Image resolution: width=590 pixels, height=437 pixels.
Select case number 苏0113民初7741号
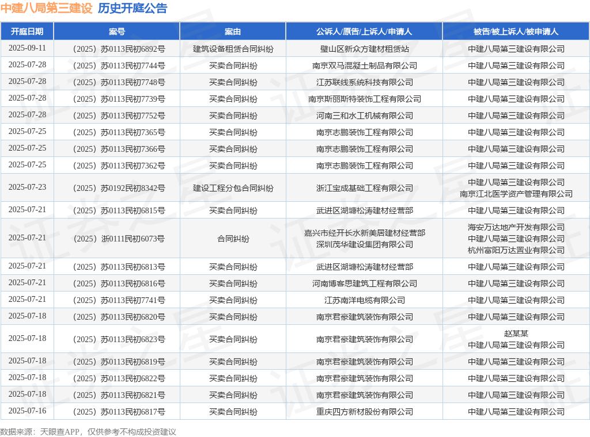tap(119, 300)
